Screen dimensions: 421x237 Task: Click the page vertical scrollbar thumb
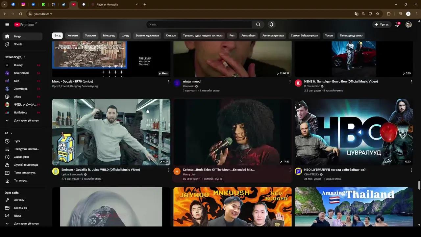[x=419, y=185]
